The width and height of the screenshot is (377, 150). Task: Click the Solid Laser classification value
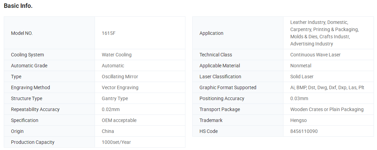(x=302, y=77)
